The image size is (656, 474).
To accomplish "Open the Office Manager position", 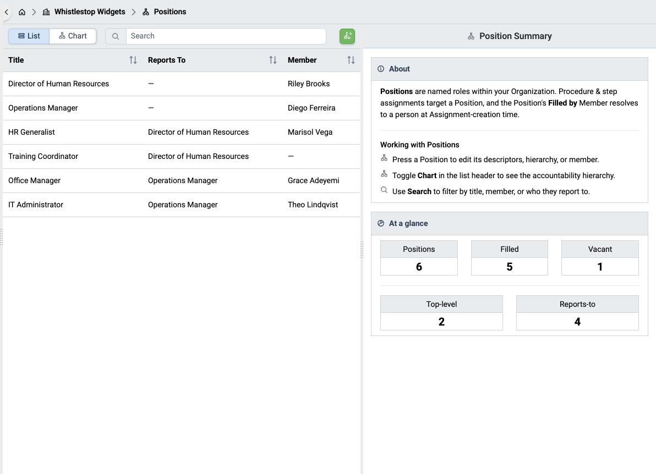I will [x=182, y=181].
